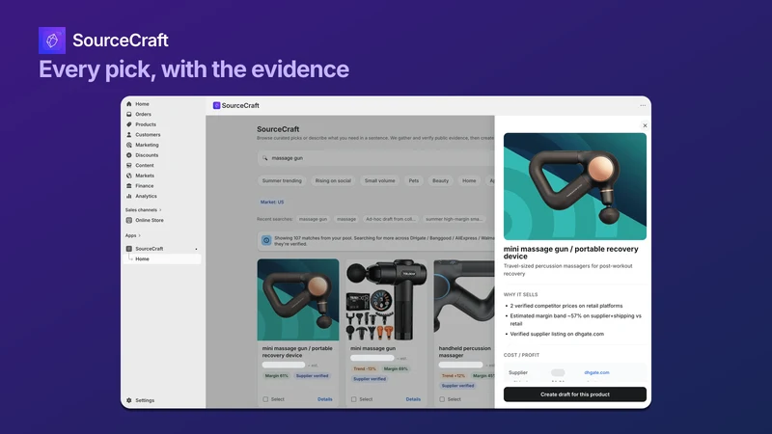Open Online Store sales channel

150,220
